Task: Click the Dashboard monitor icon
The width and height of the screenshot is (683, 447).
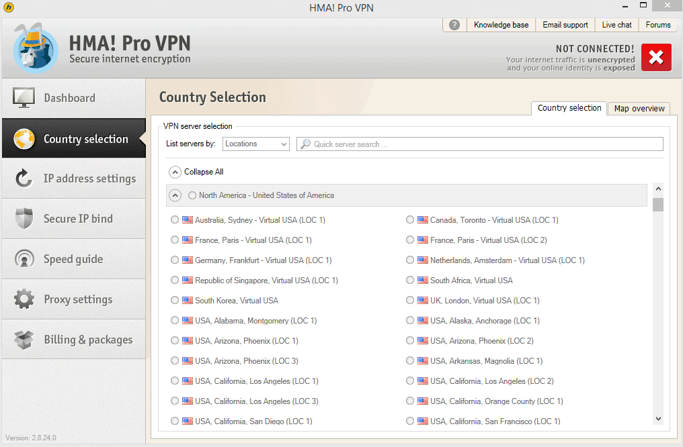Action: 24,98
